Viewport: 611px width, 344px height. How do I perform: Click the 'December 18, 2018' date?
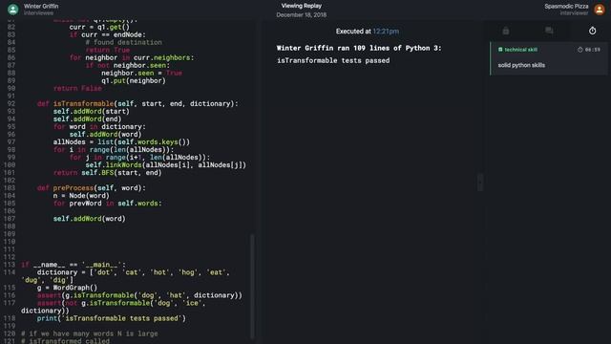click(x=302, y=15)
